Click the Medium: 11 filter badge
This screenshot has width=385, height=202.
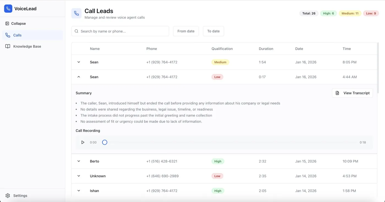(x=350, y=13)
